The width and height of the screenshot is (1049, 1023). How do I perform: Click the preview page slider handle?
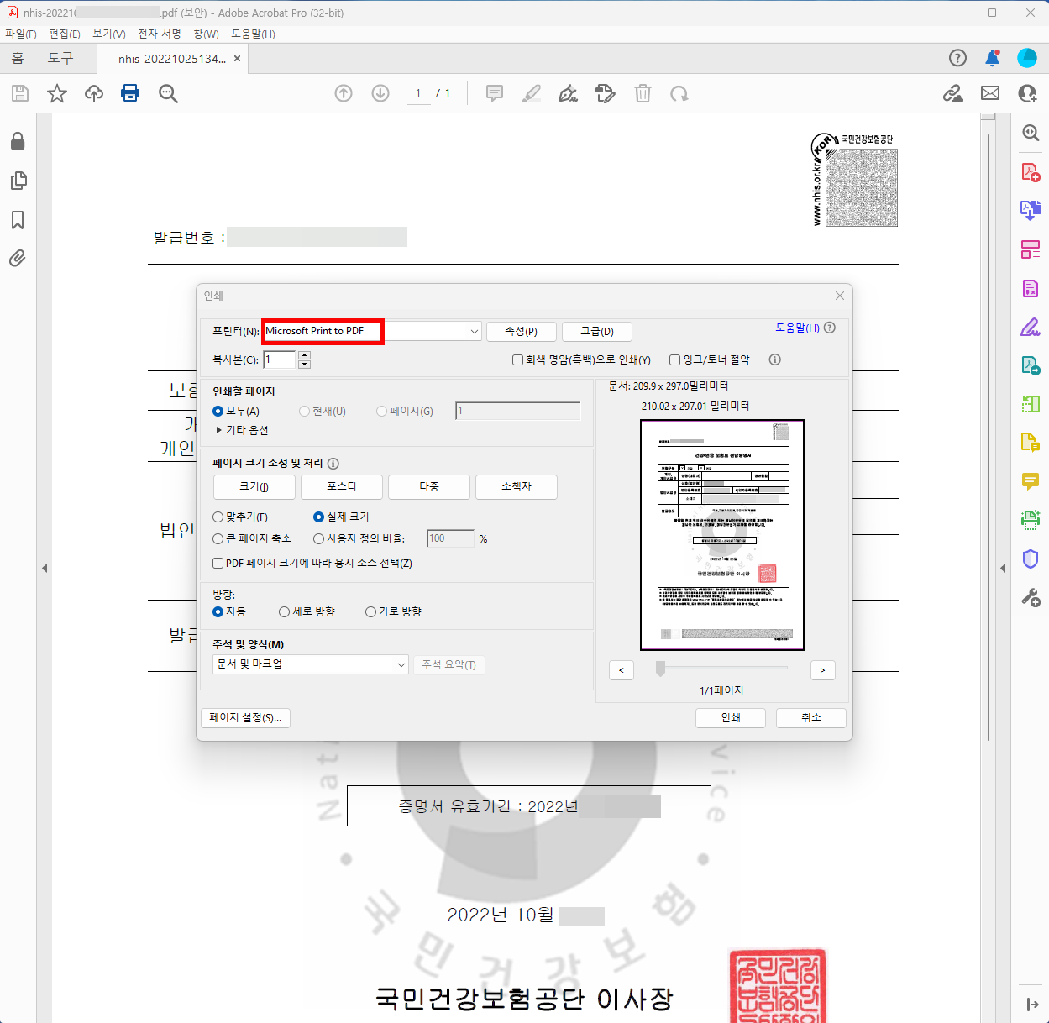[x=661, y=669]
